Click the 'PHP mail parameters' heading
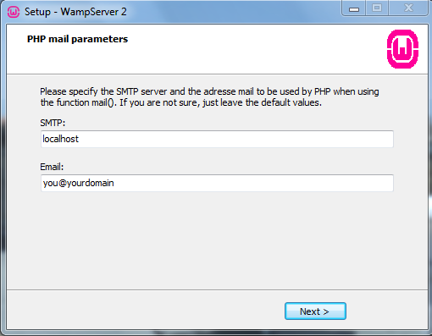Viewport: 432px width, 336px height. click(x=77, y=39)
